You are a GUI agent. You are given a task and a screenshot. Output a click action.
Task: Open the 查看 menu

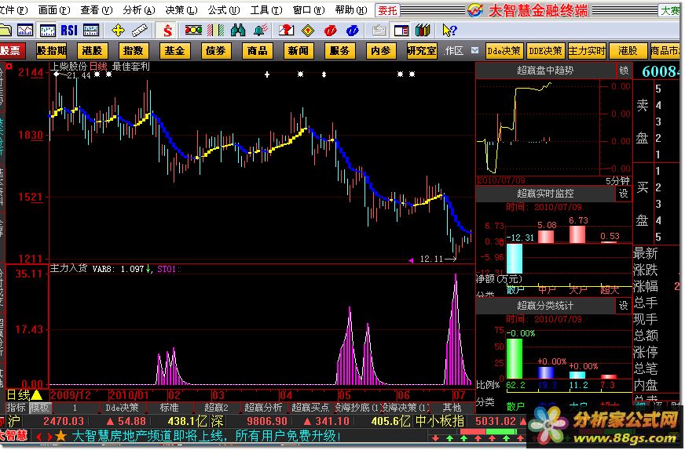coord(97,9)
